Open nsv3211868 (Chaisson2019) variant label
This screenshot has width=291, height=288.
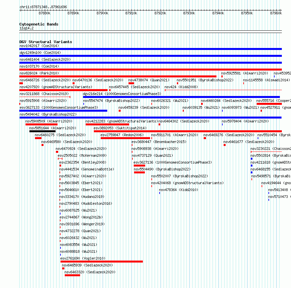44,94
